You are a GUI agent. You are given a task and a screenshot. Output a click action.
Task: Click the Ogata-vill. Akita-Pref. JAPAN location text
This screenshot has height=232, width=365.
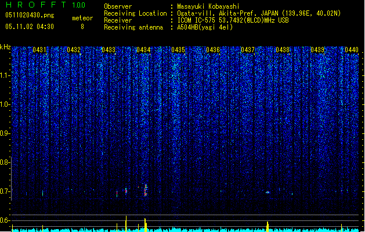click(x=259, y=13)
